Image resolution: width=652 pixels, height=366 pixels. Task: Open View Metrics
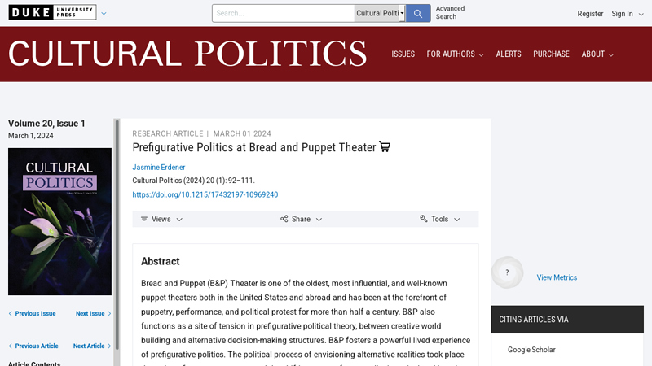coord(557,277)
